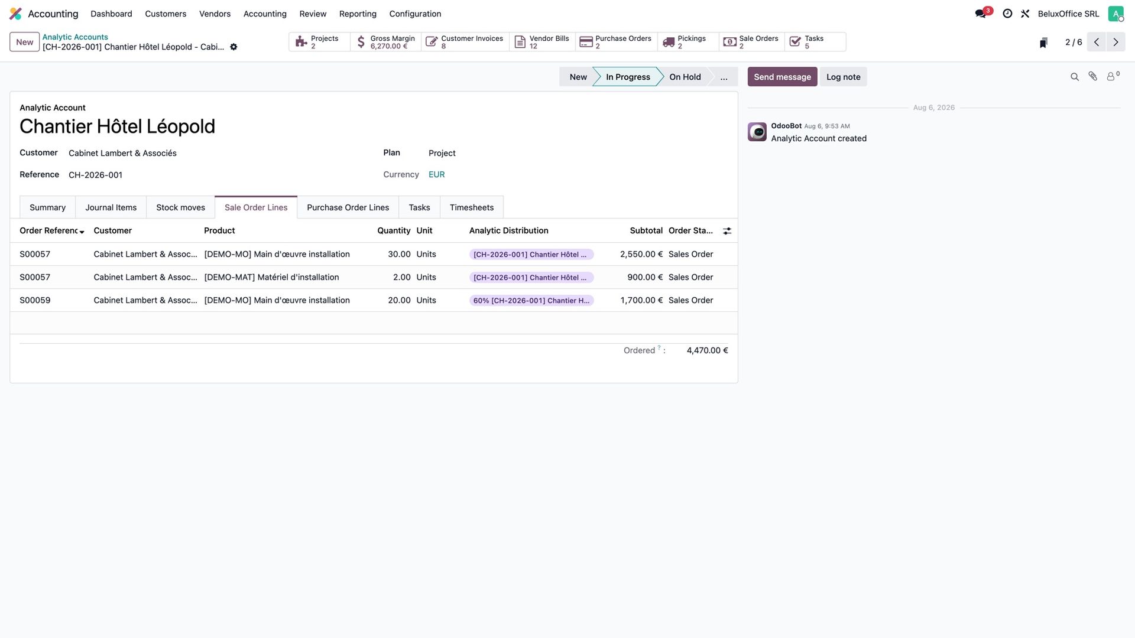
Task: Click the 60% analytic distribution tag on S00059
Action: coord(531,301)
